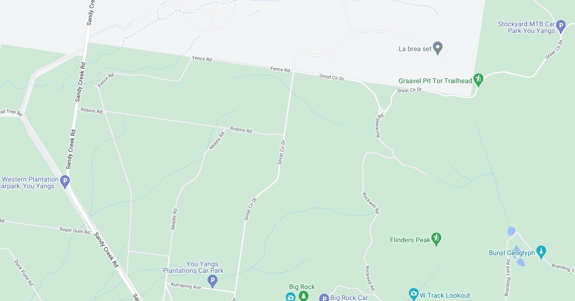
Task: Select the Big Rock camera icon
Action: [x=291, y=297]
